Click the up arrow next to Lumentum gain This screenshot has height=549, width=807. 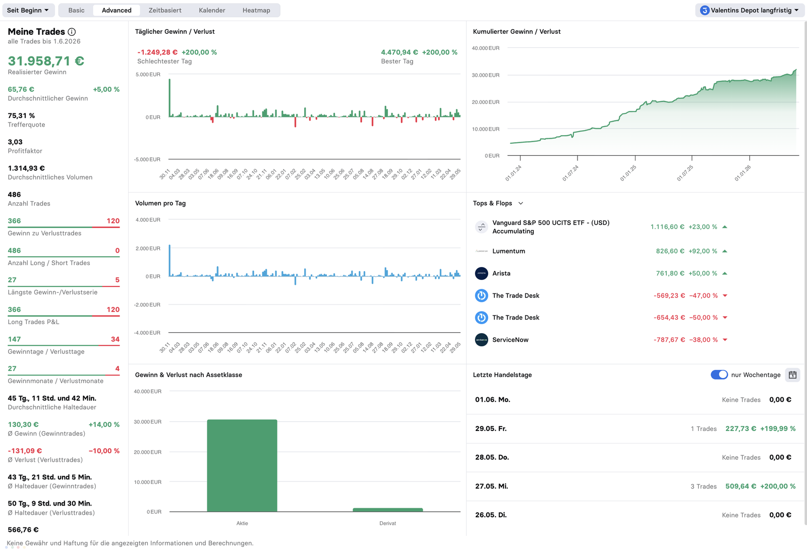pos(725,251)
